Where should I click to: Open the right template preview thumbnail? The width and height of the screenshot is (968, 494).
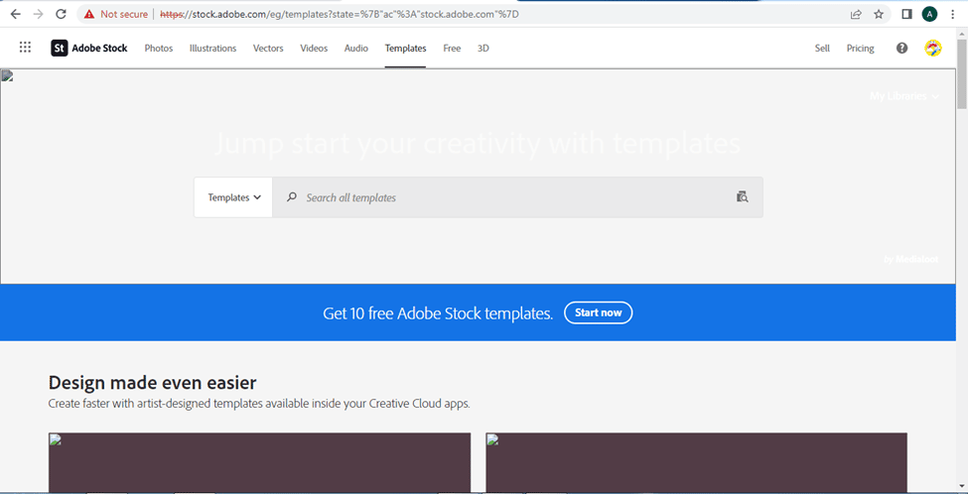coord(696,462)
